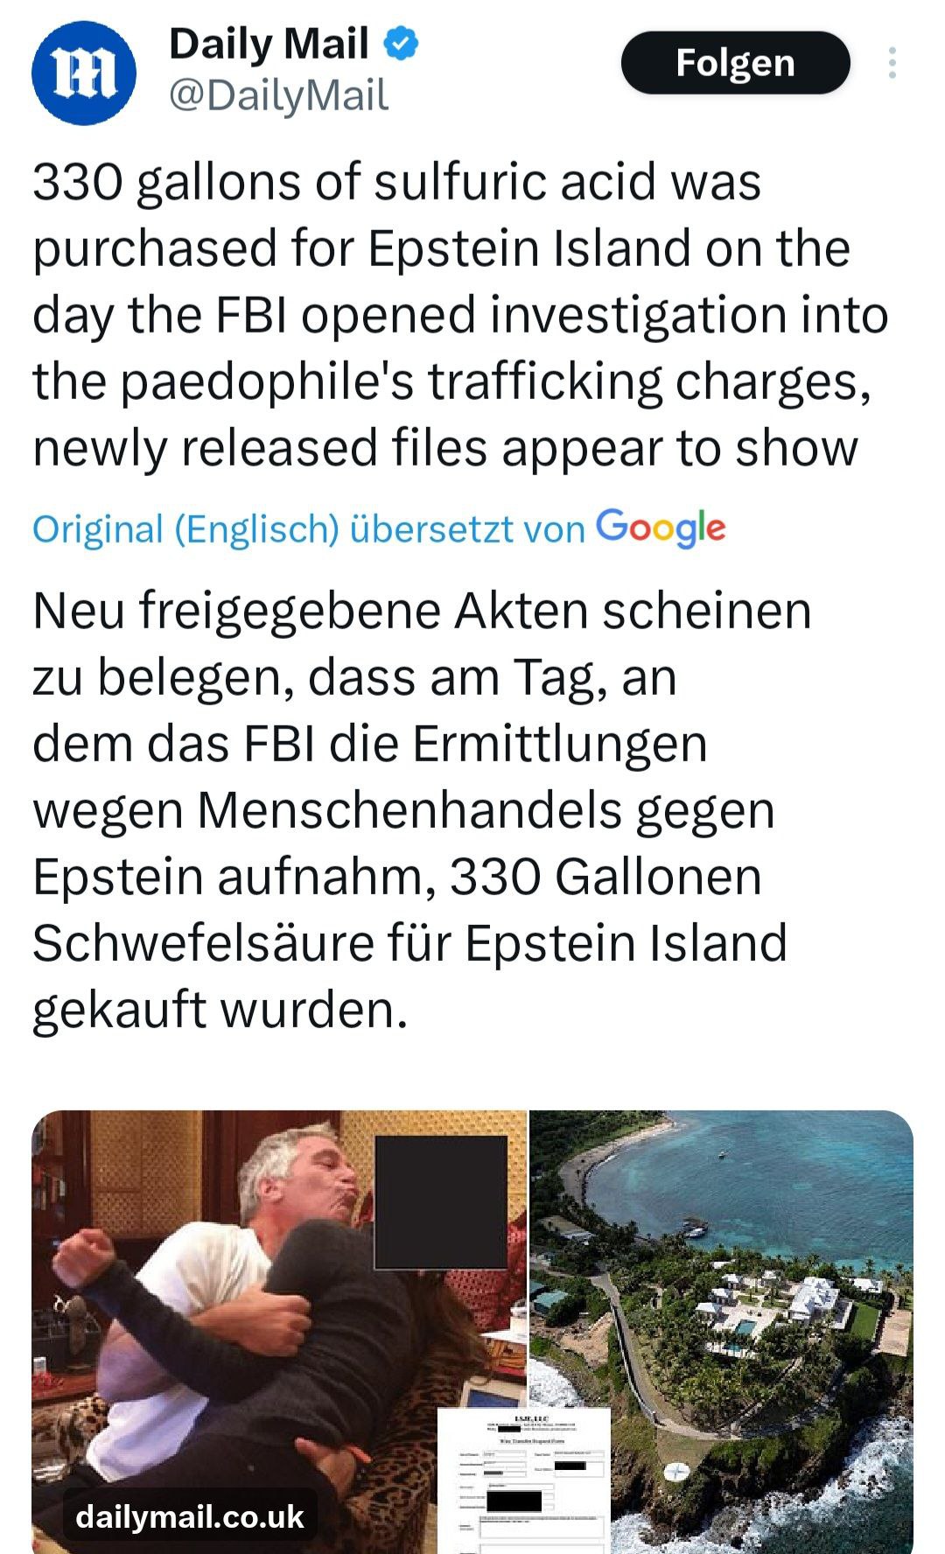Follow Daily Mail with the Folgen button
945x1554 pixels.
(735, 63)
